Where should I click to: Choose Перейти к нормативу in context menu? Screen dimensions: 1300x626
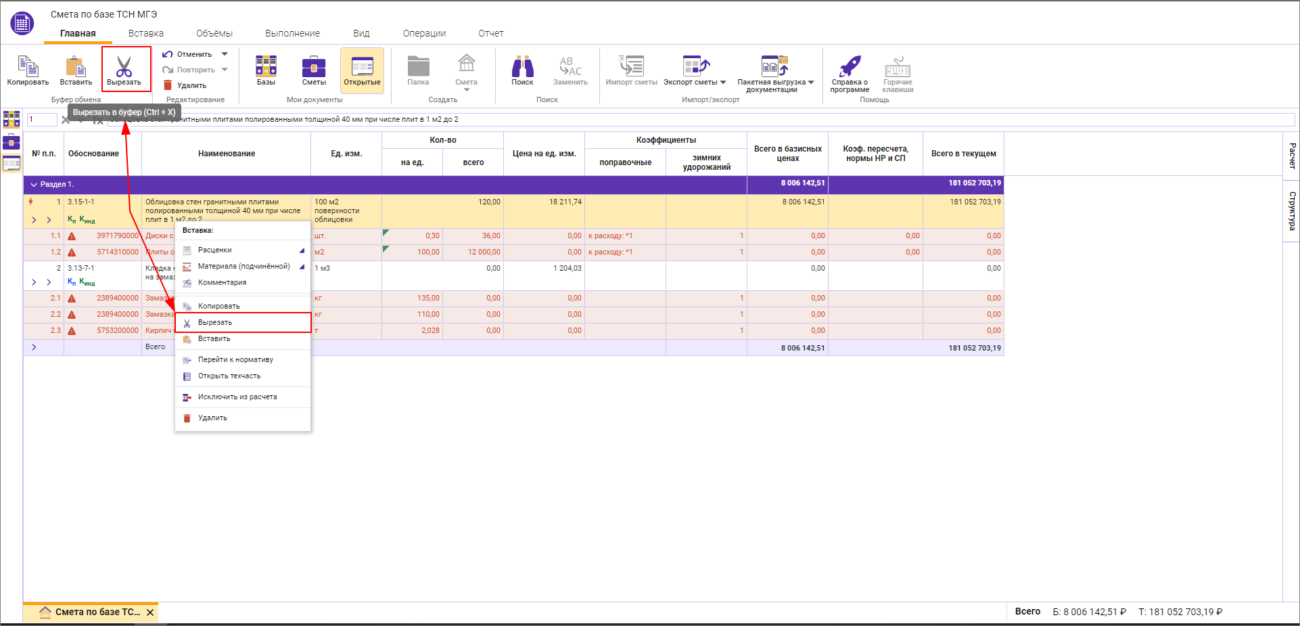(243, 360)
